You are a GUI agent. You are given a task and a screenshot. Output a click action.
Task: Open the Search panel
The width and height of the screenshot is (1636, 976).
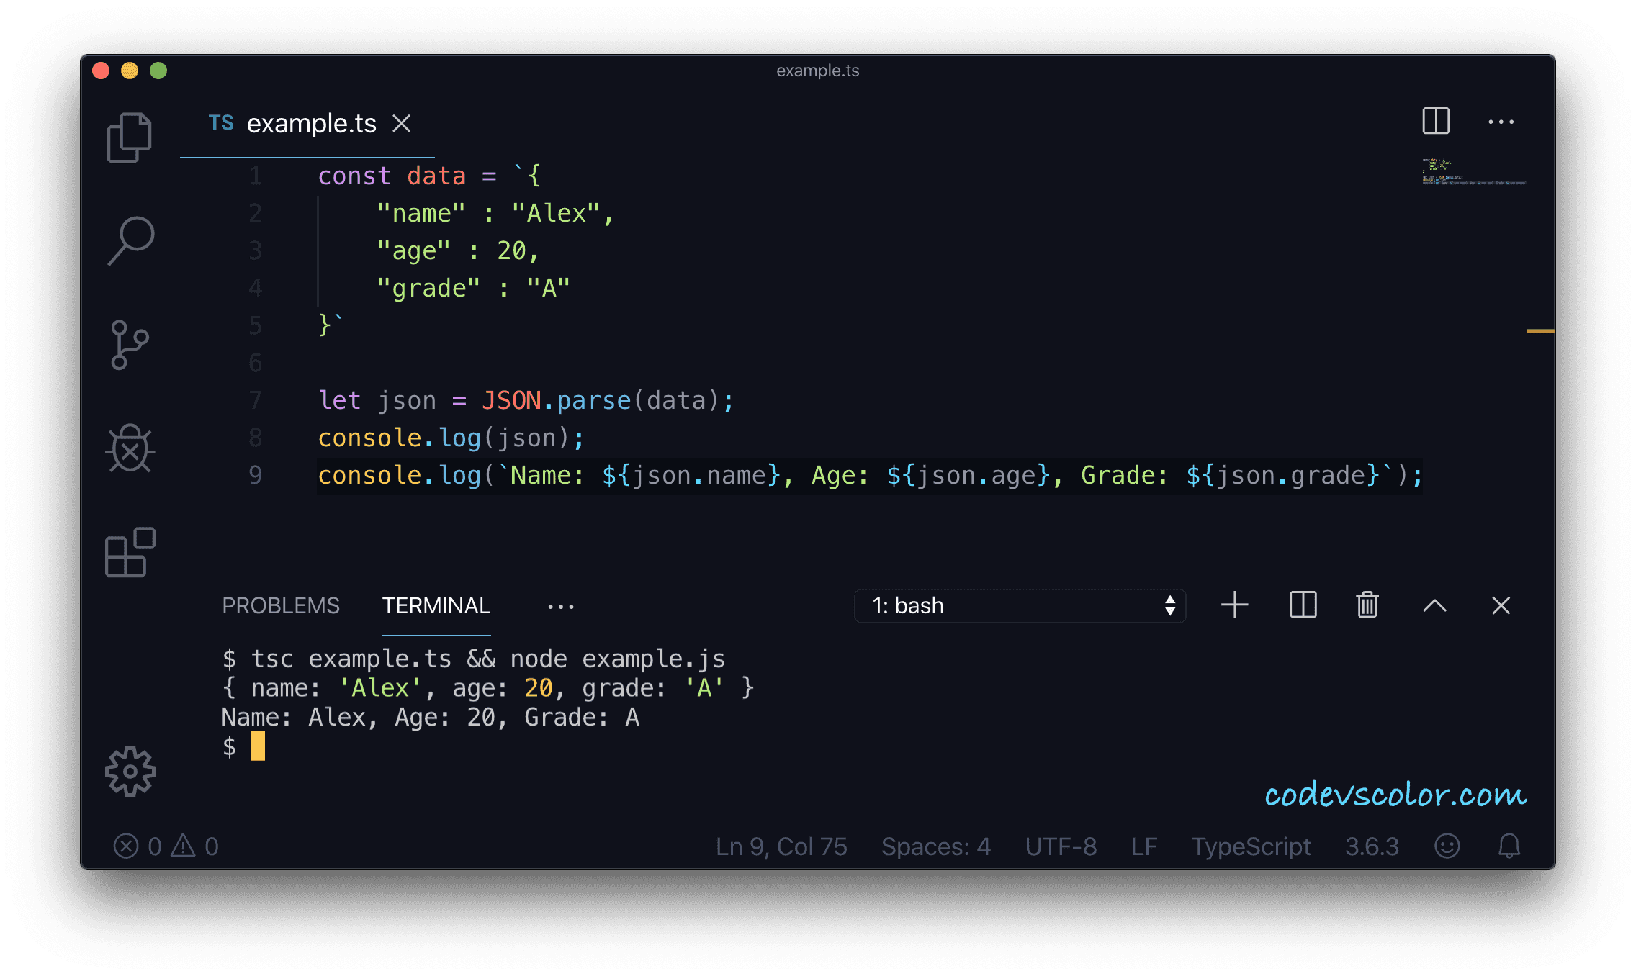(132, 241)
